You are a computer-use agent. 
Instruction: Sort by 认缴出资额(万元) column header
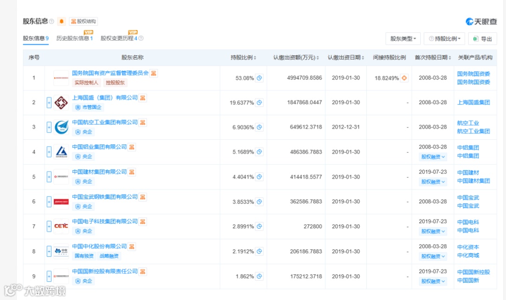coord(296,58)
